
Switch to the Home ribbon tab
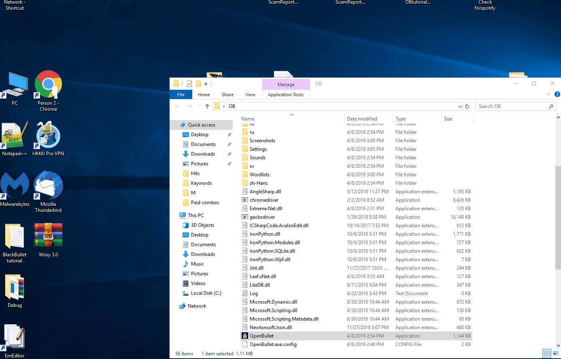[204, 95]
